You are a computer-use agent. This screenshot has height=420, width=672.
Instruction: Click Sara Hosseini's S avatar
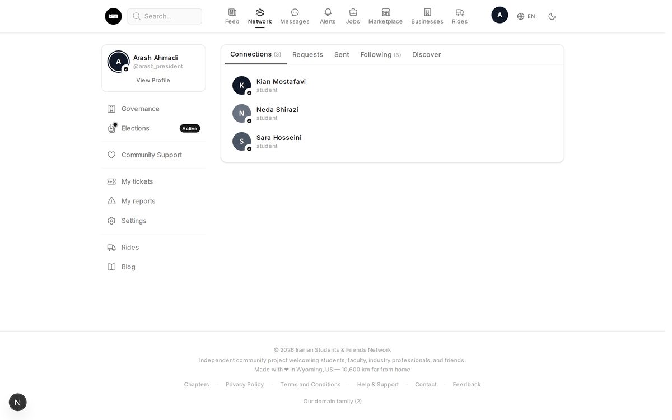point(241,141)
